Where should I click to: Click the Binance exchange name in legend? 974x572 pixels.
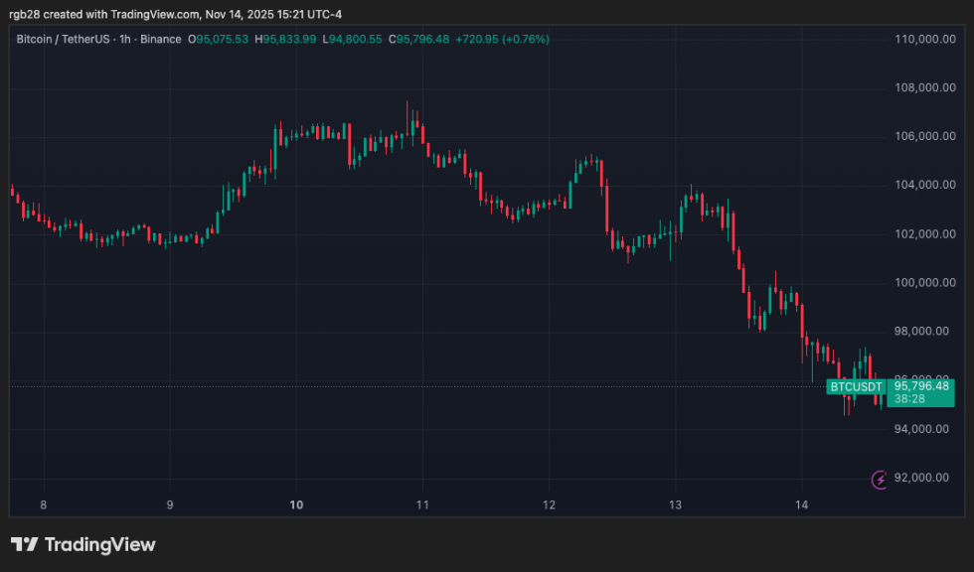pos(163,39)
